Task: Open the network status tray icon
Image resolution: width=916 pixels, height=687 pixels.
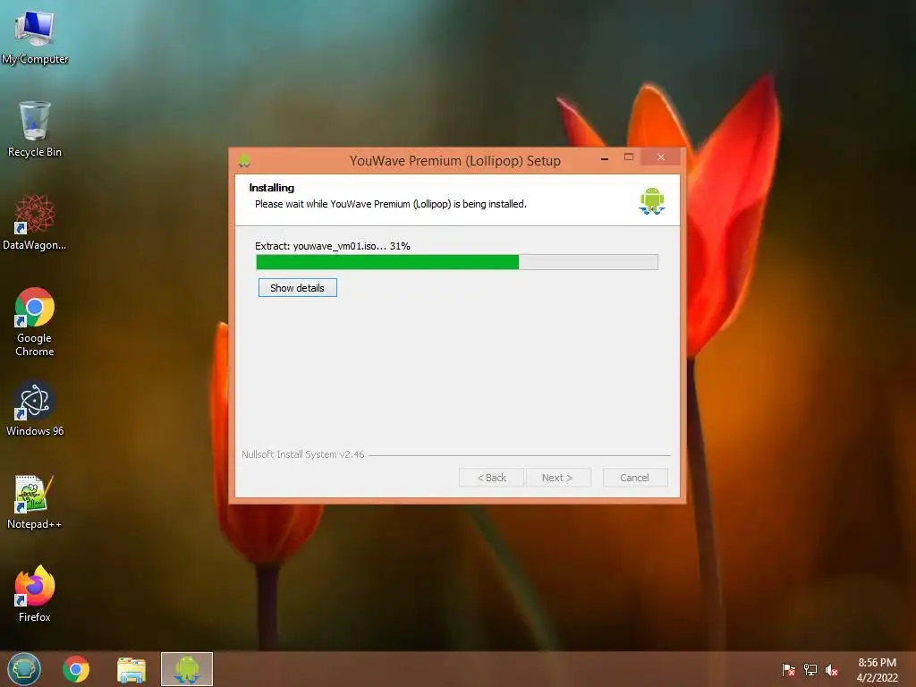Action: point(810,669)
